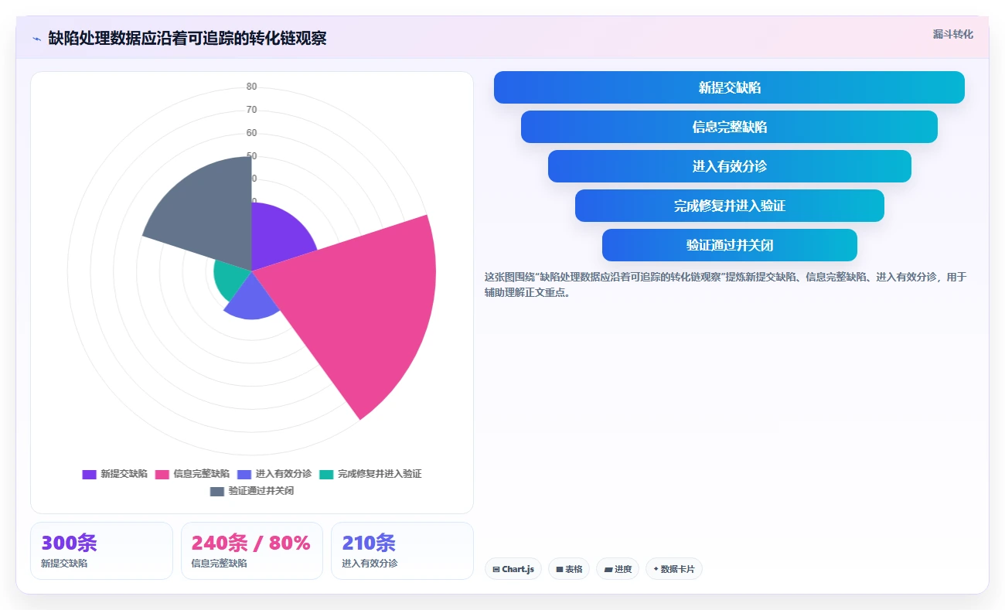The width and height of the screenshot is (1005, 610).
Task: Select the 进入有效分诊 funnel bar
Action: (729, 166)
